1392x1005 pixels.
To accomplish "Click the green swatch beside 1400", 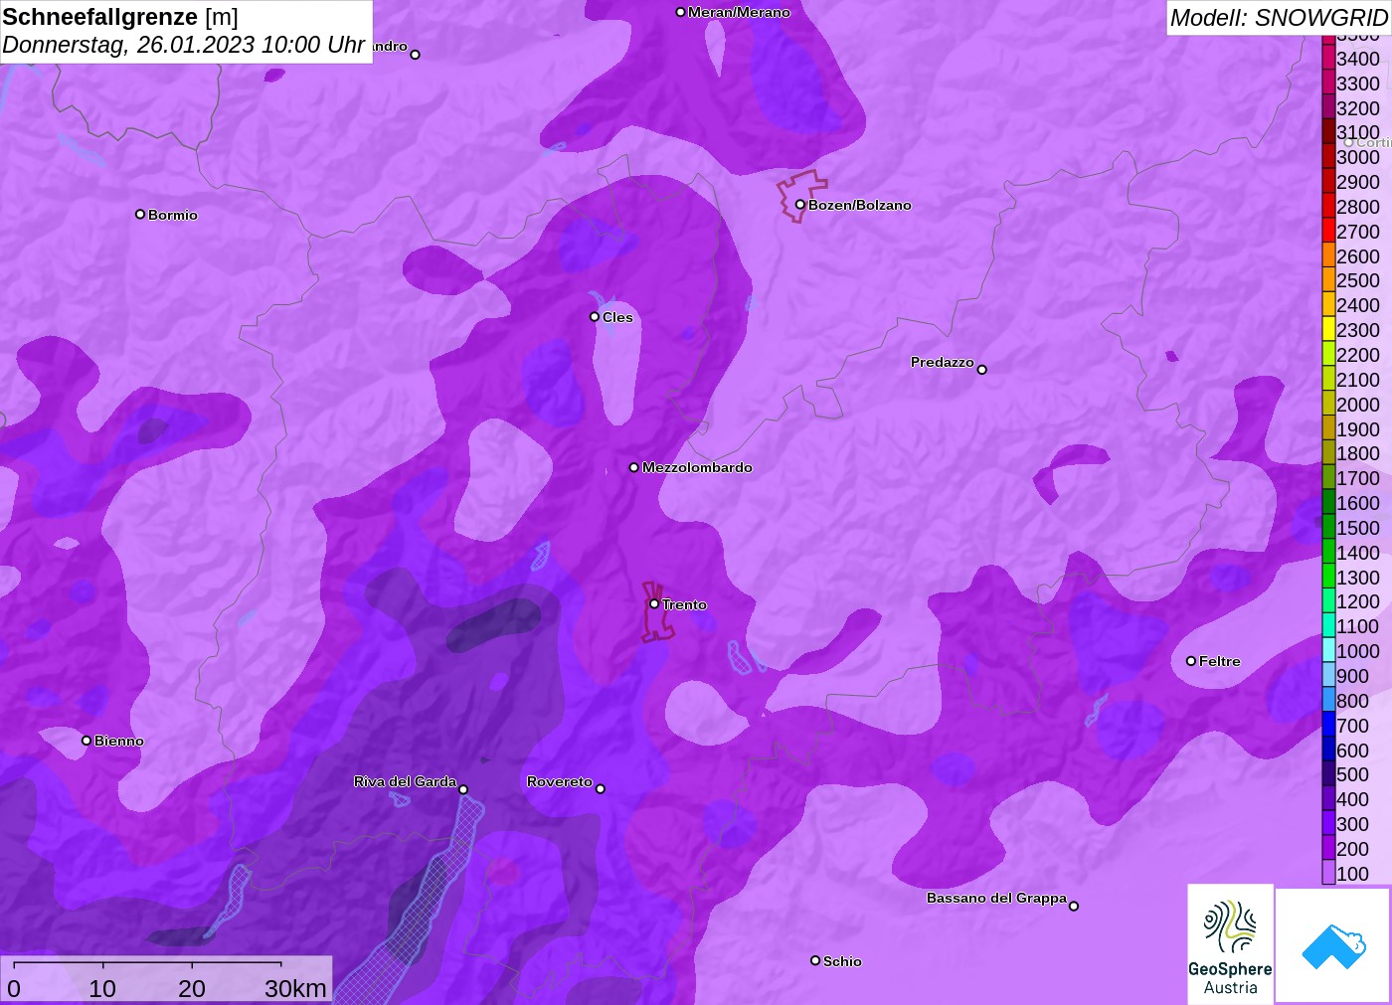I will (x=1328, y=552).
